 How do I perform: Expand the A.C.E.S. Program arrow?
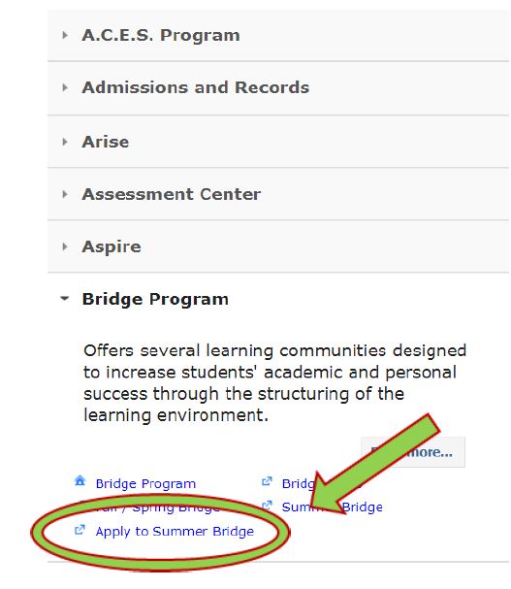[x=65, y=35]
